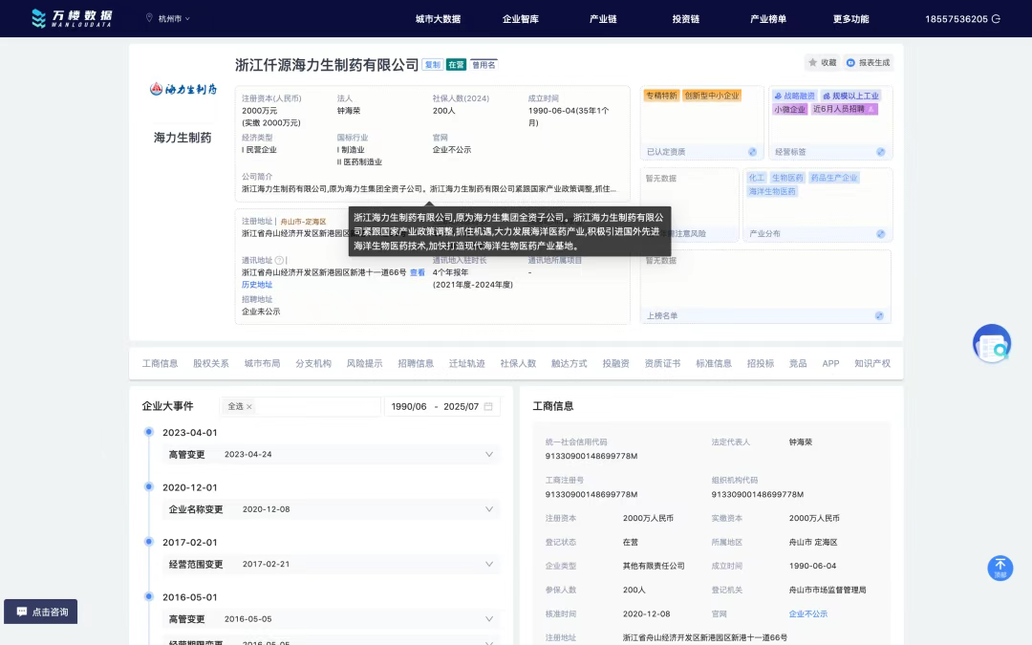
Task: Click the Wanlou Data logo
Action: (x=72, y=18)
